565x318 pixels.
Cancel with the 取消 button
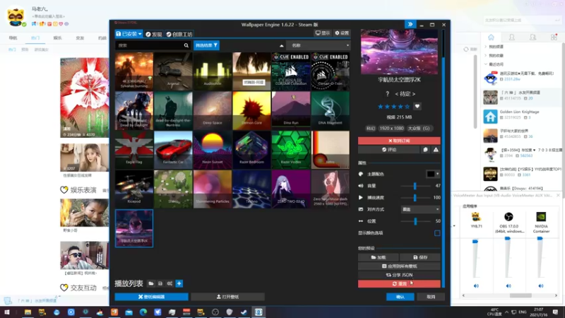tap(431, 297)
